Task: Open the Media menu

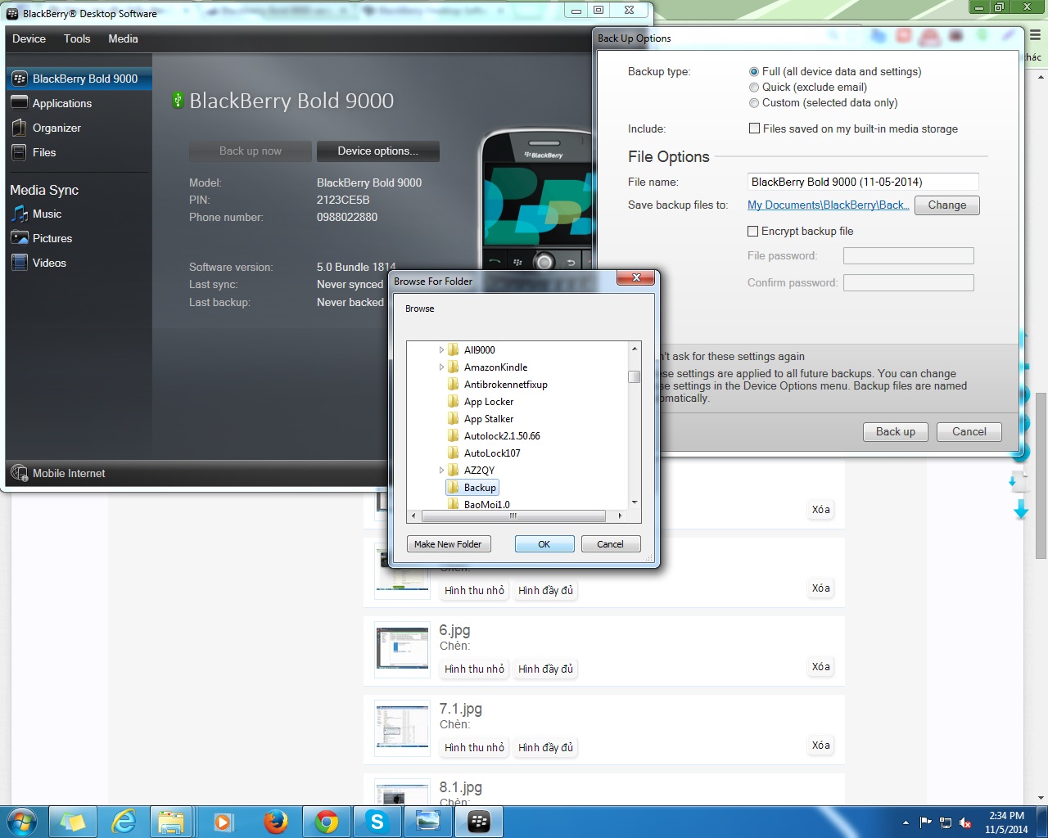Action: [x=123, y=38]
